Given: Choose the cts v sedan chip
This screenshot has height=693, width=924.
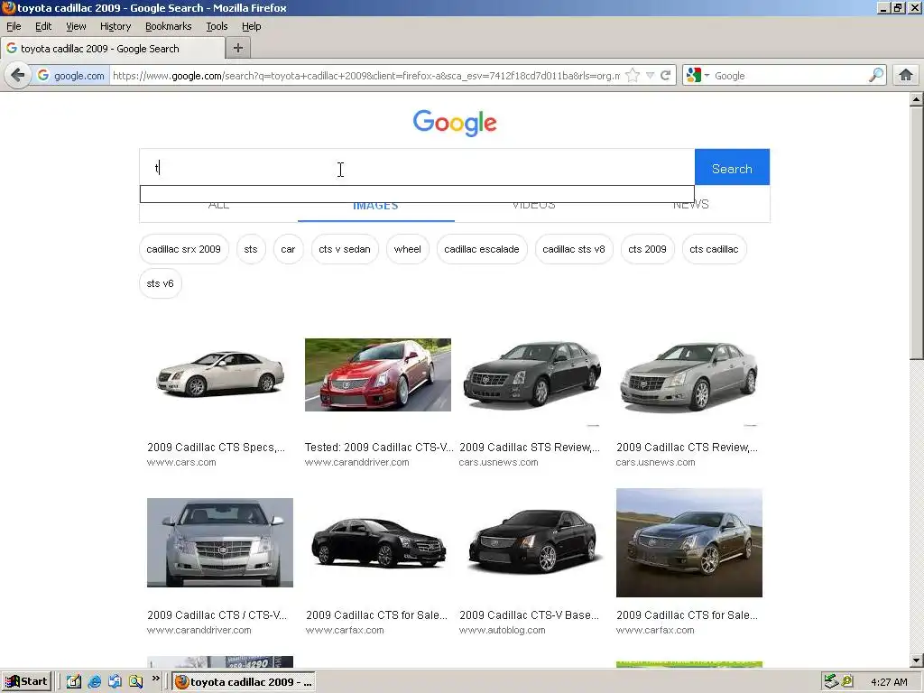Looking at the screenshot, I should click(345, 249).
